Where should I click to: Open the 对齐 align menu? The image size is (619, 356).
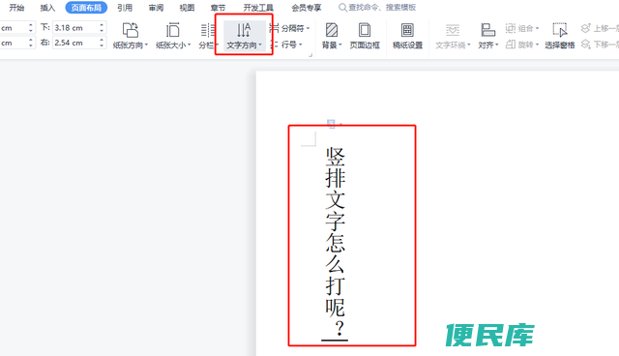tap(488, 36)
